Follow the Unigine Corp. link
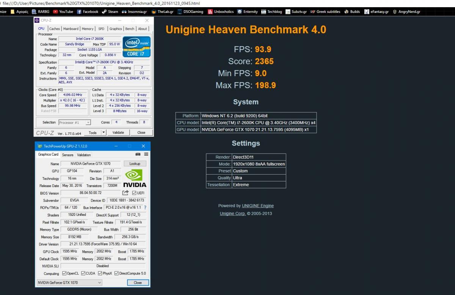 click(233, 214)
